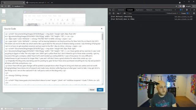Open the Performance tab
Image resolution: width=196 pixels, height=110 pixels.
coord(168,10)
